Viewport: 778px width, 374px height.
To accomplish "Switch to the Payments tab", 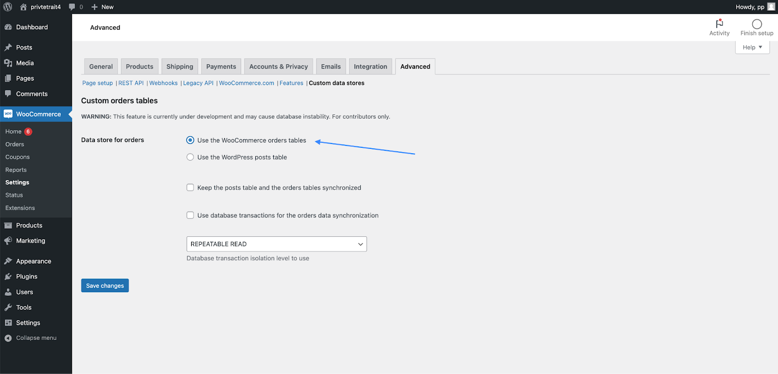I will [x=221, y=67].
